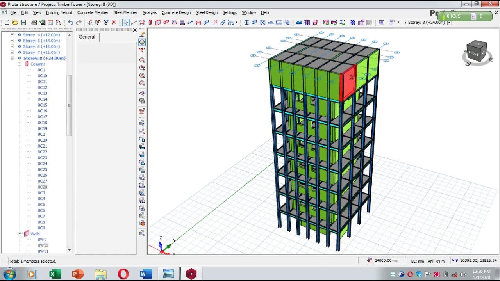Select the red Column tool
The width and height of the screenshot is (500, 281).
tap(150, 23)
